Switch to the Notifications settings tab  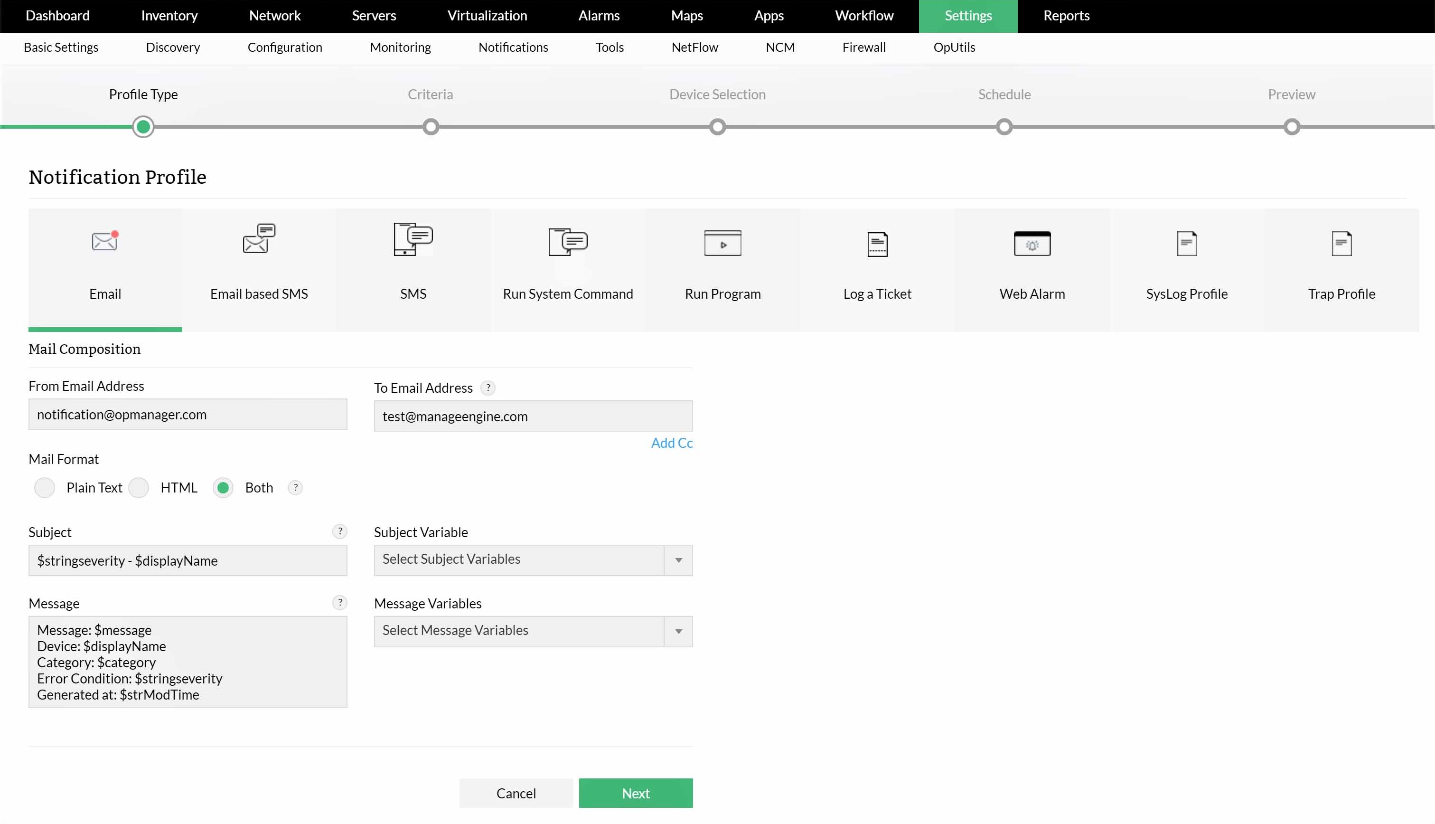tap(513, 47)
